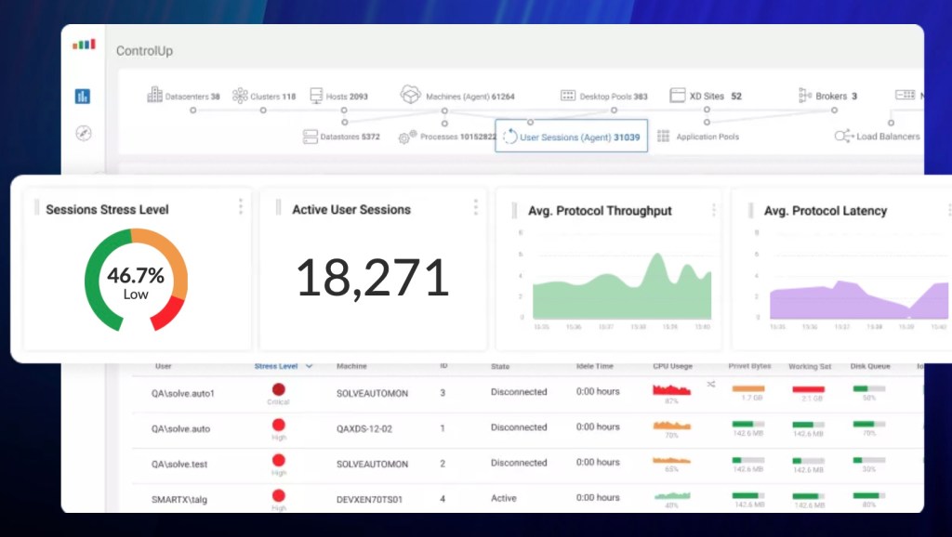Screen dimensions: 952x537
Task: Click the 18,271 active sessions value
Action: click(x=372, y=277)
